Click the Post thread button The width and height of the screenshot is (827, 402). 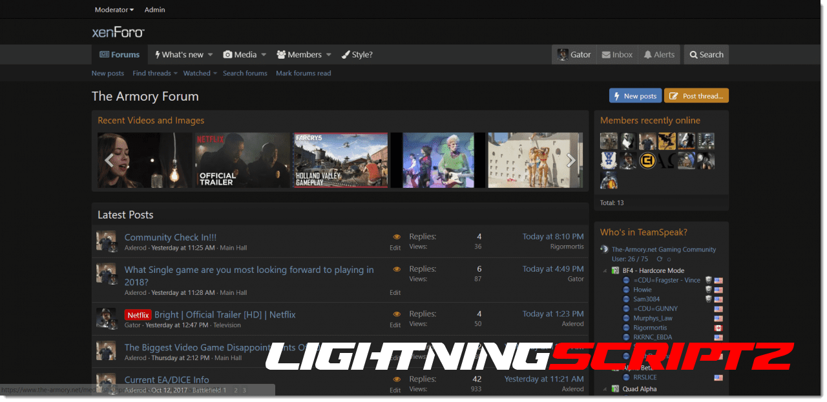point(696,96)
